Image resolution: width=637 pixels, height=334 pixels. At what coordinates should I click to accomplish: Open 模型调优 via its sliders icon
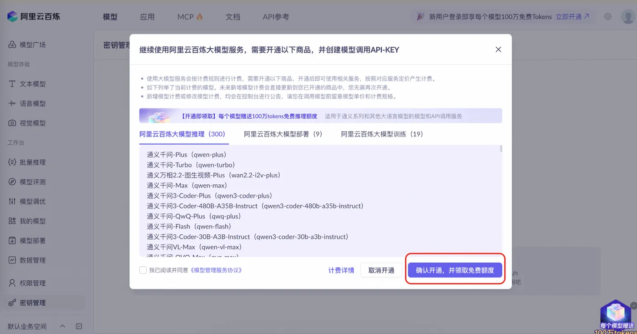pos(12,201)
